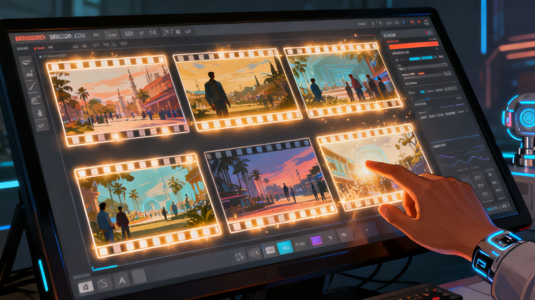Viewport: 535px width, 300px height.
Task: Select the letter A text tool
Action: pyautogui.click(x=122, y=281)
